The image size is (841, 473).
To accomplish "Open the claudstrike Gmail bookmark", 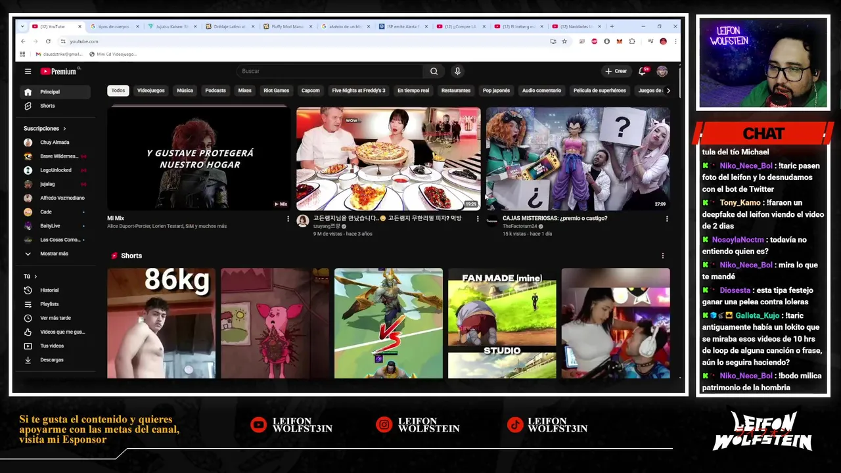I will click(59, 54).
